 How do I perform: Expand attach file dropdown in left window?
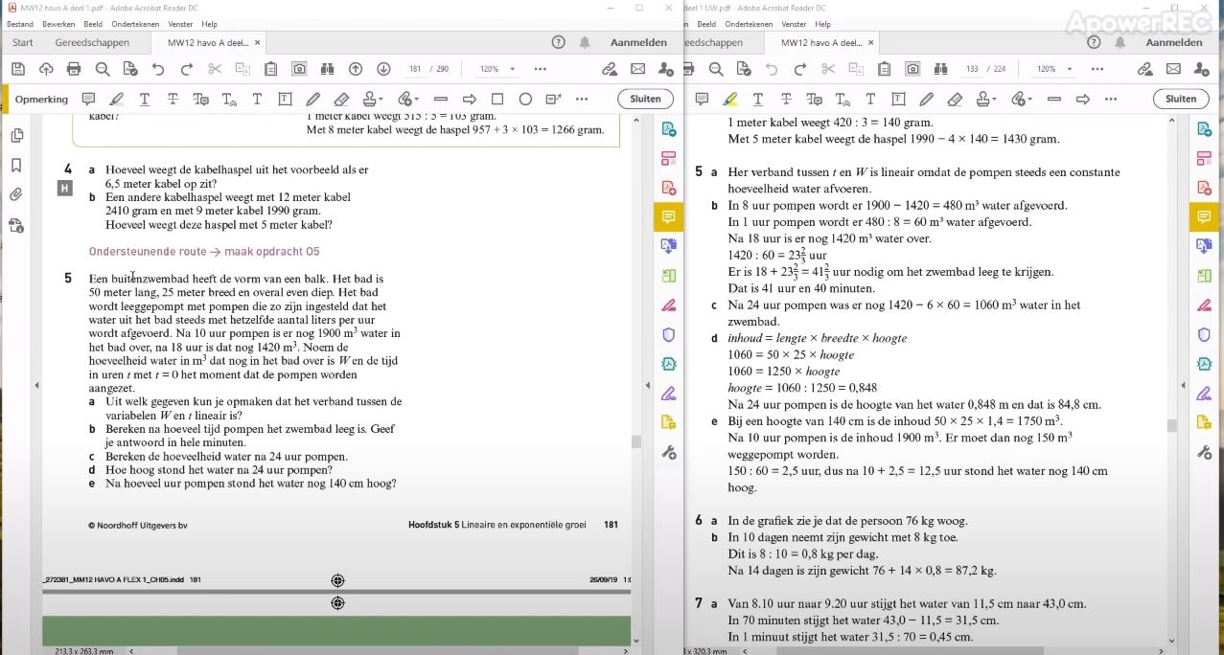coord(417,99)
